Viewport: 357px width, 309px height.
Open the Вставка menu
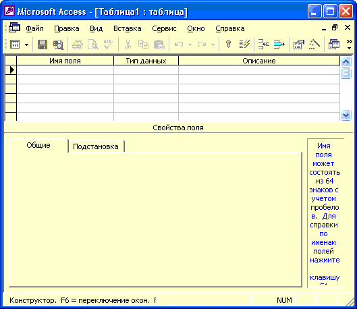(x=128, y=28)
